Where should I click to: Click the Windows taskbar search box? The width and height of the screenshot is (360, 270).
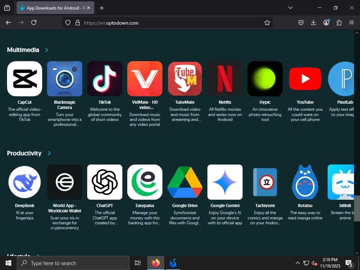click(73, 263)
